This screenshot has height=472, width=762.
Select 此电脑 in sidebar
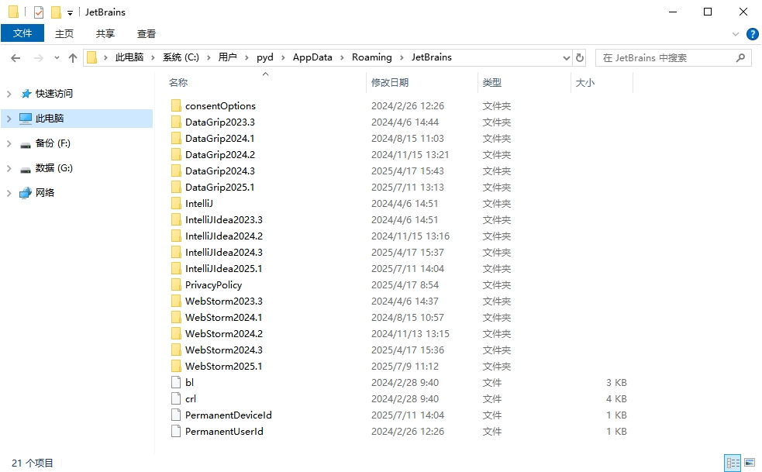pyautogui.click(x=50, y=119)
